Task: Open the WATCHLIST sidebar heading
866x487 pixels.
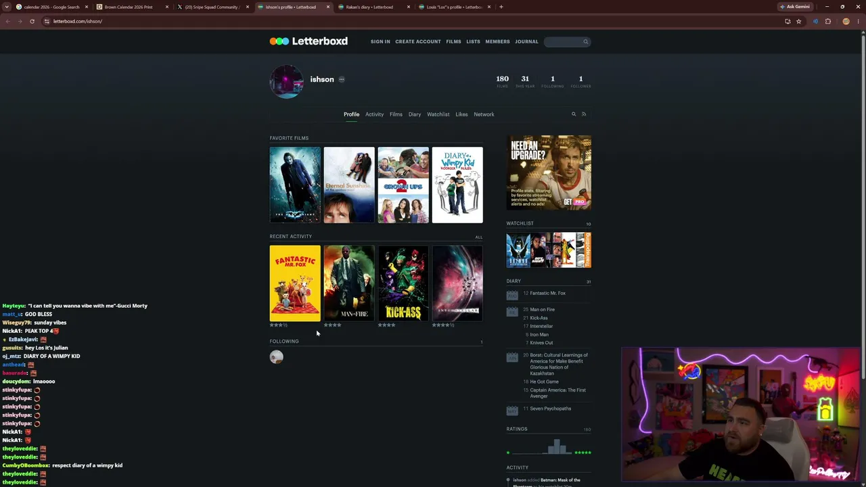Action: tap(520, 223)
